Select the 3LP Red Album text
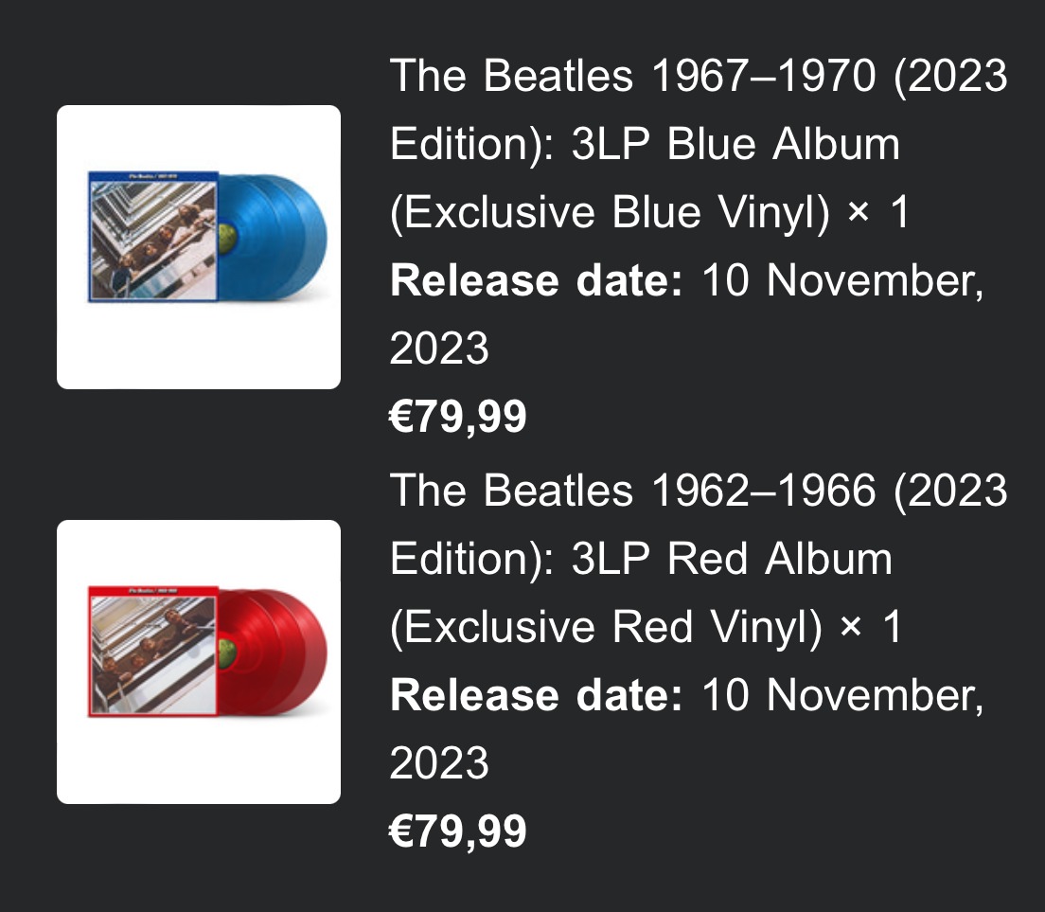Image resolution: width=1045 pixels, height=912 pixels. click(x=732, y=558)
